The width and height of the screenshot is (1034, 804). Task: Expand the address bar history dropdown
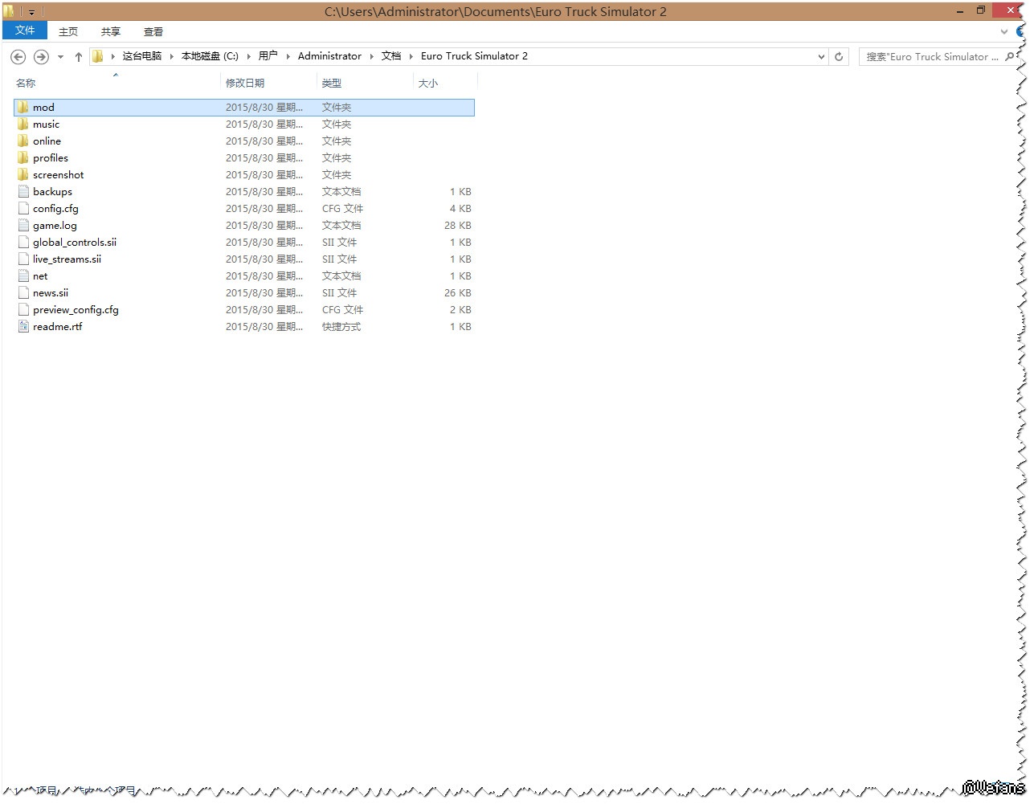coord(820,57)
